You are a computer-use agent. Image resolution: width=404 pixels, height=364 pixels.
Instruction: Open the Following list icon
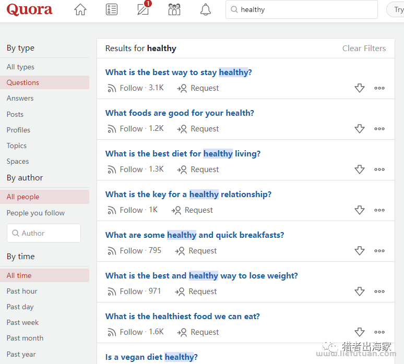(112, 9)
